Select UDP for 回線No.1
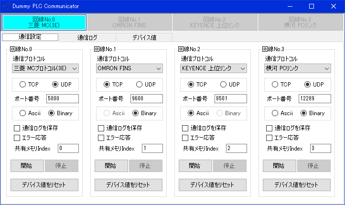The width and height of the screenshot is (345, 205). point(146,85)
